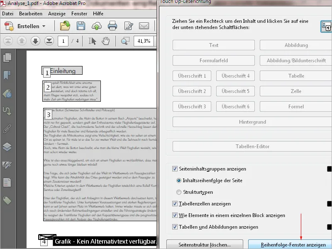Screen dimensions: 332x249
Task: Go to first page button
Action: (x=8, y=41)
